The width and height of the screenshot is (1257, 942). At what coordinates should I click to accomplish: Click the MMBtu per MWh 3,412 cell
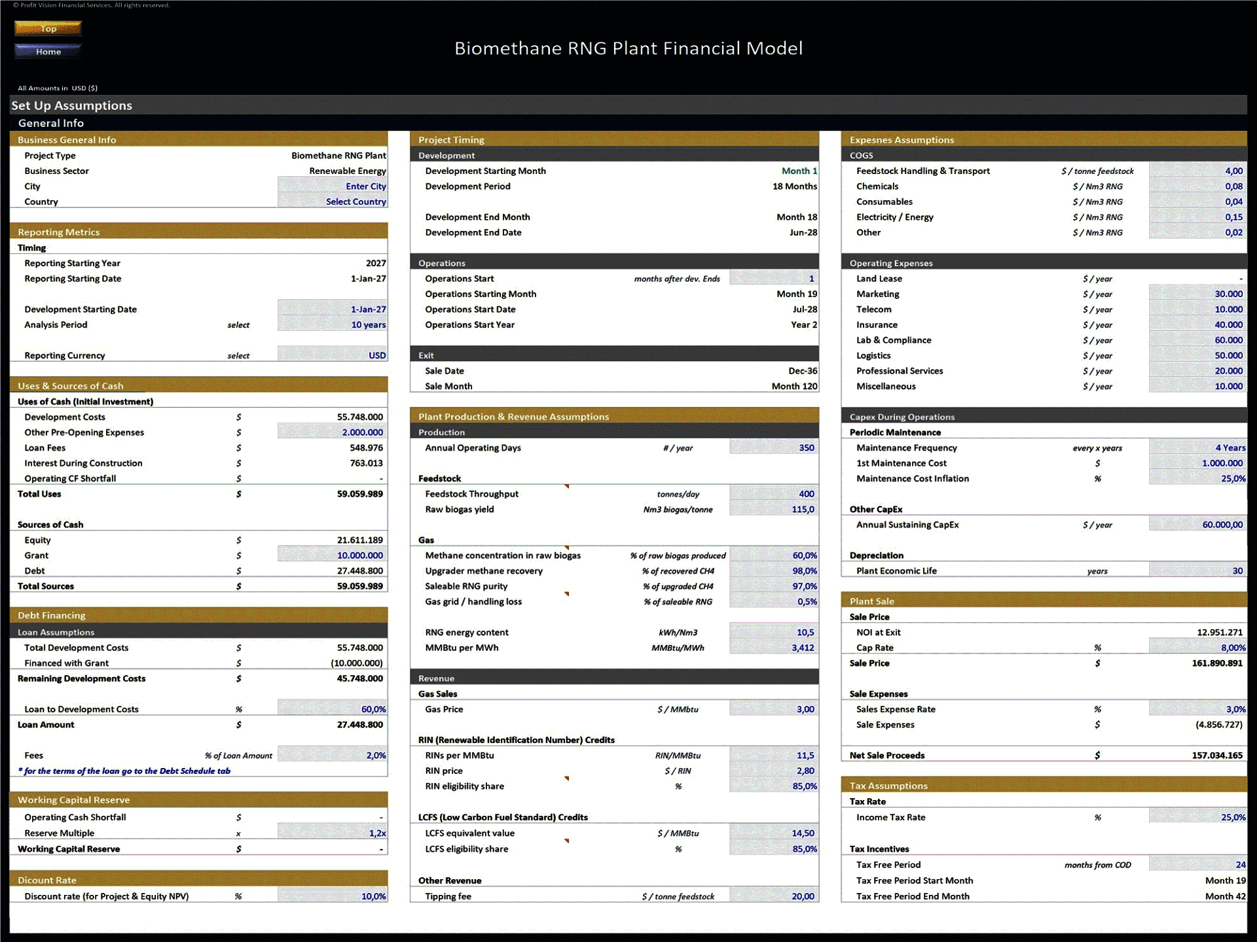click(774, 648)
